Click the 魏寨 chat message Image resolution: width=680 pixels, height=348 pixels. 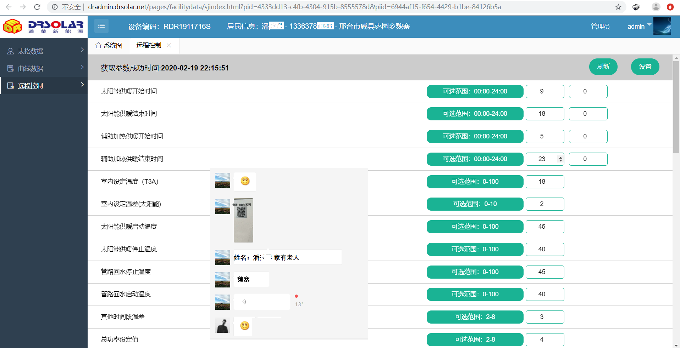251,279
